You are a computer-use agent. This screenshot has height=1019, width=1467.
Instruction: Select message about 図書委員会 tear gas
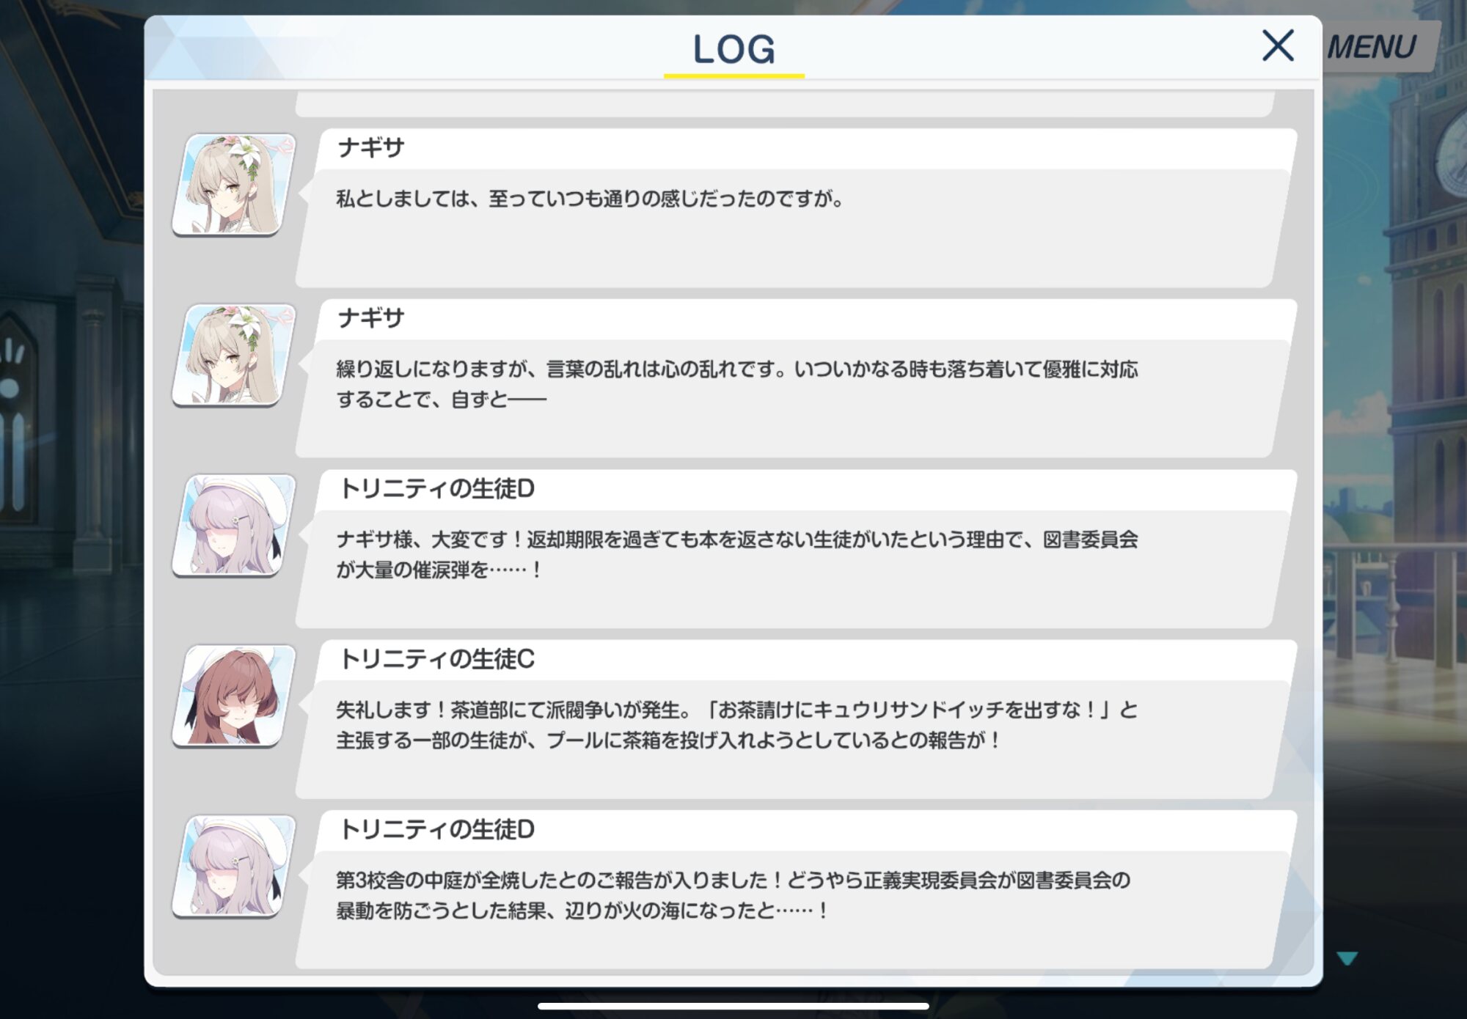pos(737,554)
